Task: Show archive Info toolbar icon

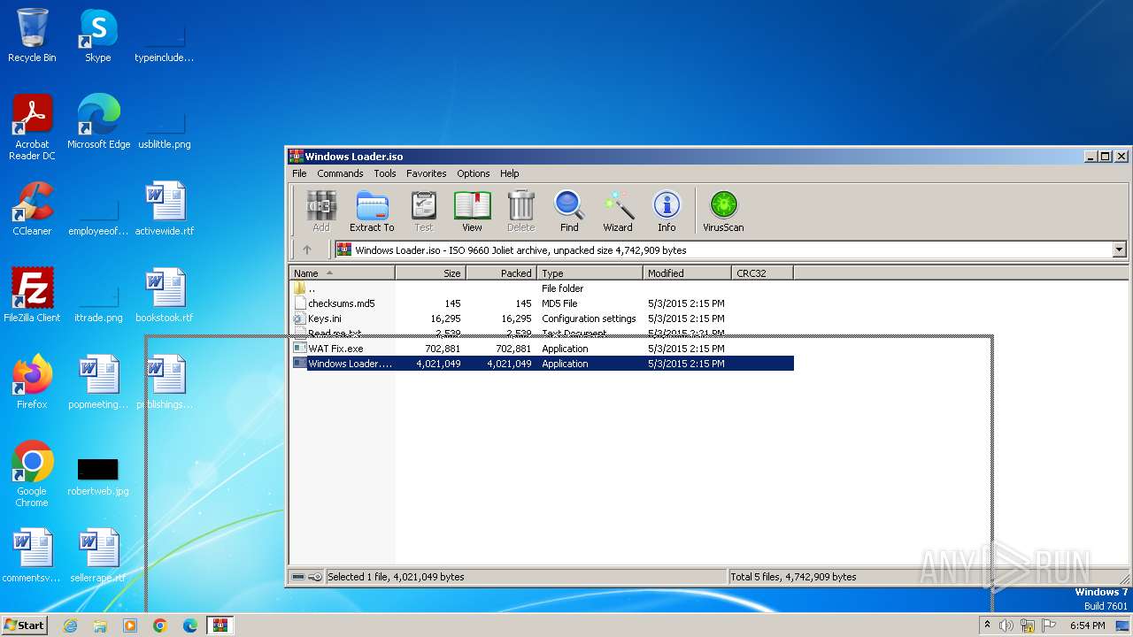Action: point(667,211)
